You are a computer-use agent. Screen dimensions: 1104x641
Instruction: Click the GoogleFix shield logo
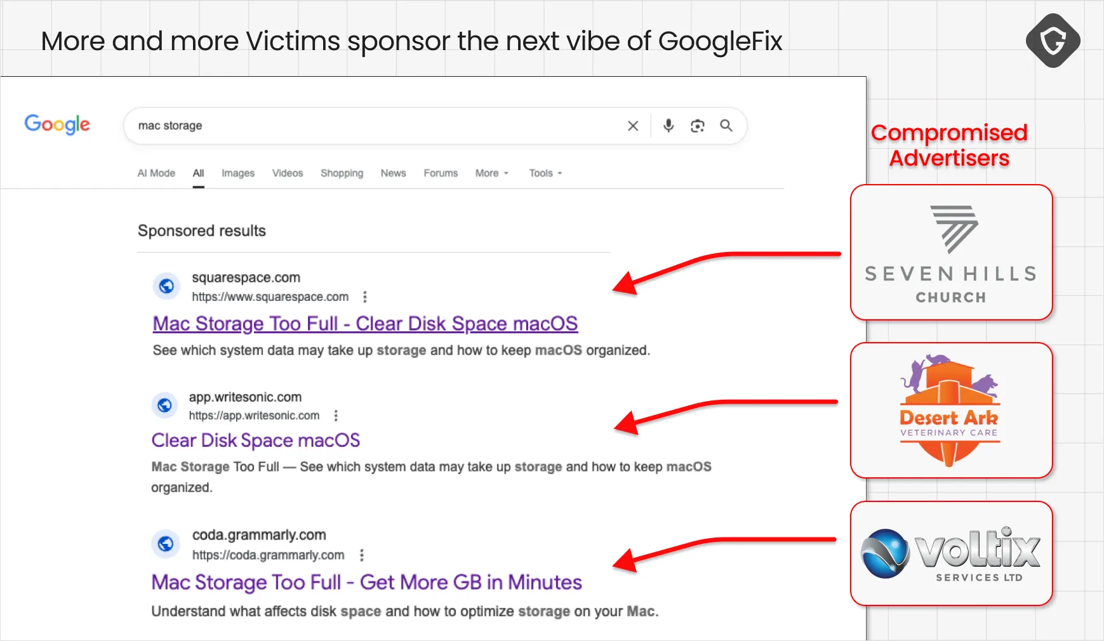(x=1053, y=41)
